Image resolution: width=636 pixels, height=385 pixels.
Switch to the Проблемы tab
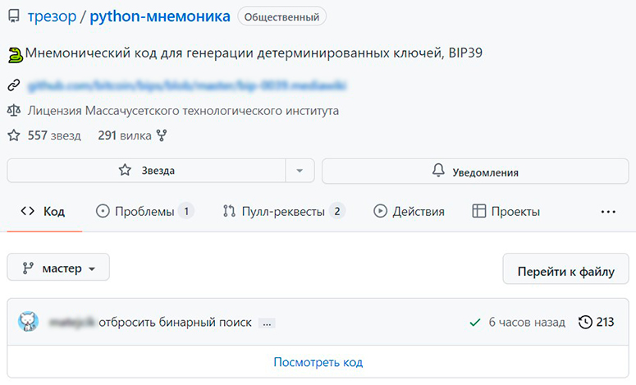coord(144,212)
